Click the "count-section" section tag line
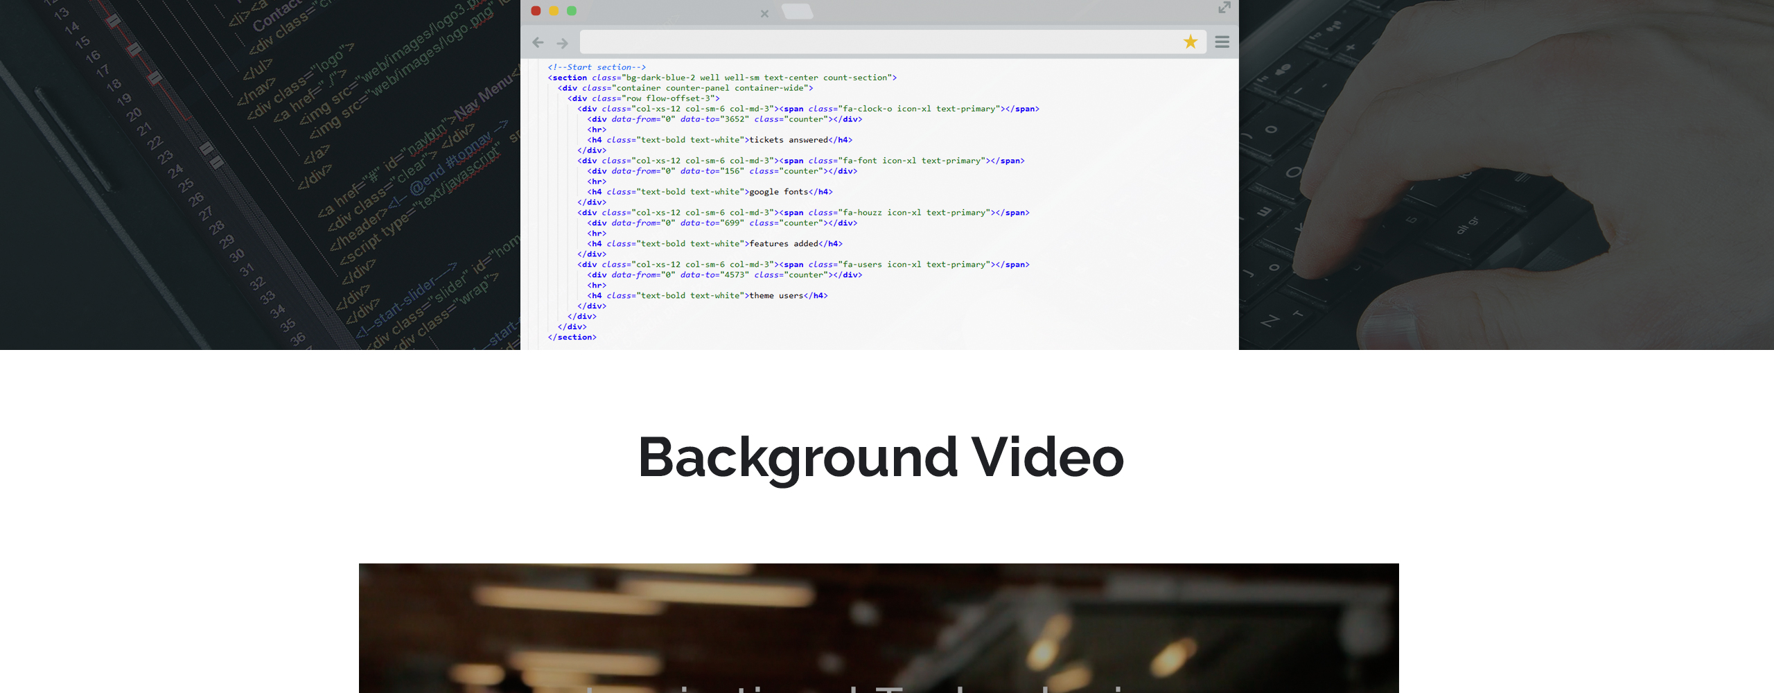The width and height of the screenshot is (1774, 693). coord(722,78)
